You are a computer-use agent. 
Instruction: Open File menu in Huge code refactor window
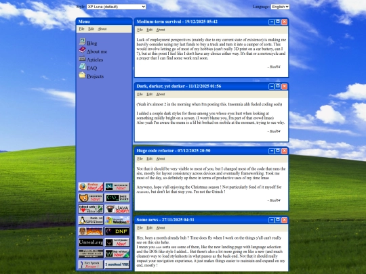tap(140, 159)
